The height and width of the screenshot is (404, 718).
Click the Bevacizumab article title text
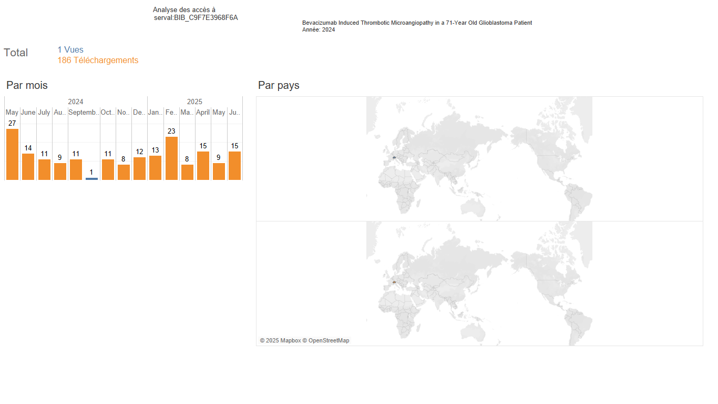pyautogui.click(x=417, y=23)
